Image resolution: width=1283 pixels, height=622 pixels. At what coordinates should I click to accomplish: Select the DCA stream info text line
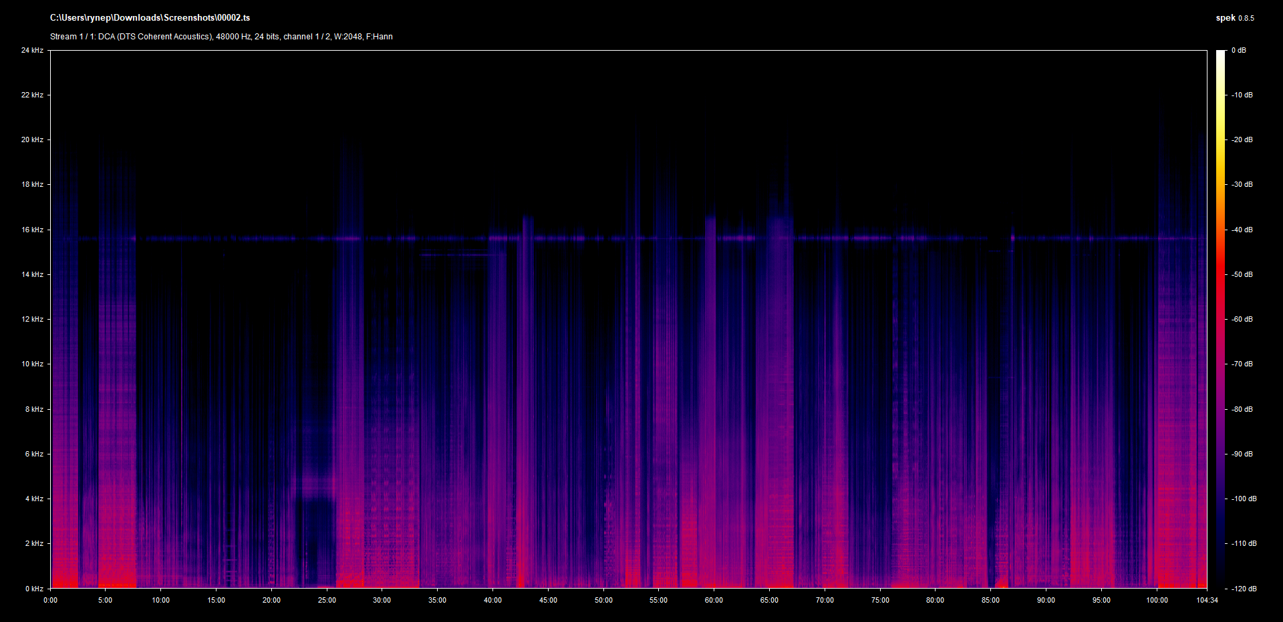point(221,37)
